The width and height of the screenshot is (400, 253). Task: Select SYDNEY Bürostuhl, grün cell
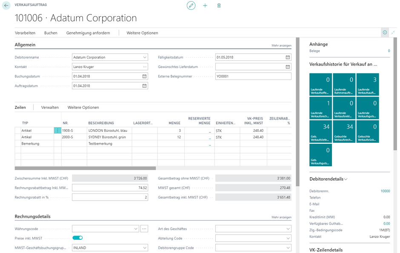(x=109, y=137)
